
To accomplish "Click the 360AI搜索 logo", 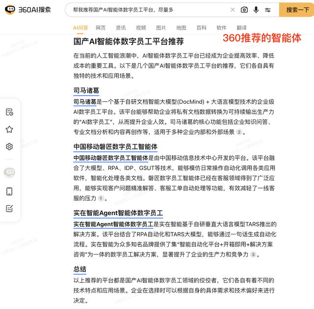I will pos(28,10).
